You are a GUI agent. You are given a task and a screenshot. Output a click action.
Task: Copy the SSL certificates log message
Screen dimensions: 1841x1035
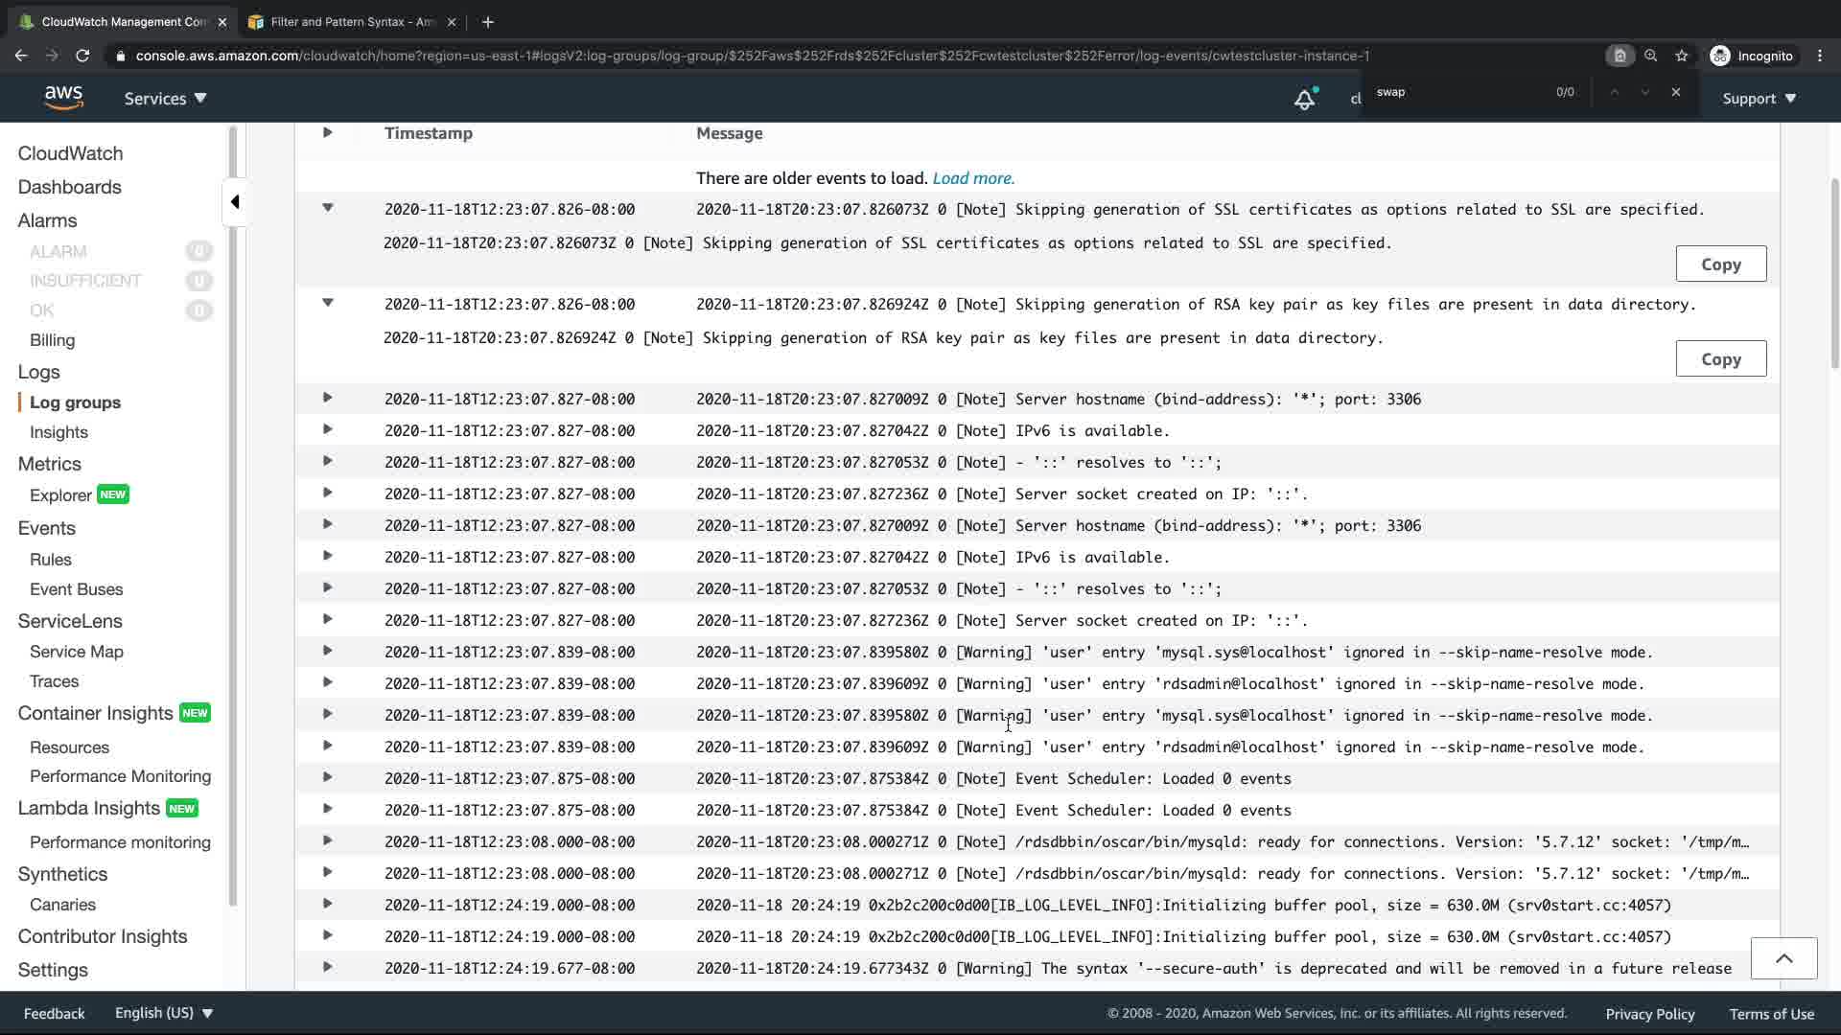pos(1720,264)
